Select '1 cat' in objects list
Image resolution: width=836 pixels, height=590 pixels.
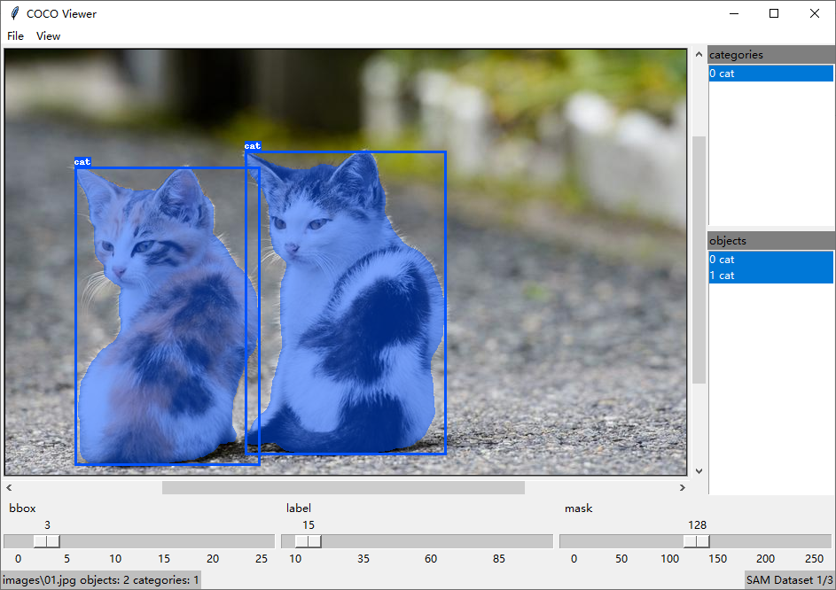pyautogui.click(x=770, y=276)
